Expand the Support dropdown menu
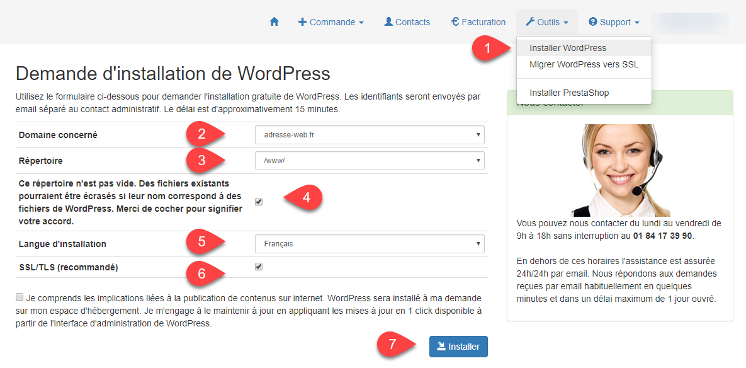This screenshot has width=746, height=368. tap(614, 21)
